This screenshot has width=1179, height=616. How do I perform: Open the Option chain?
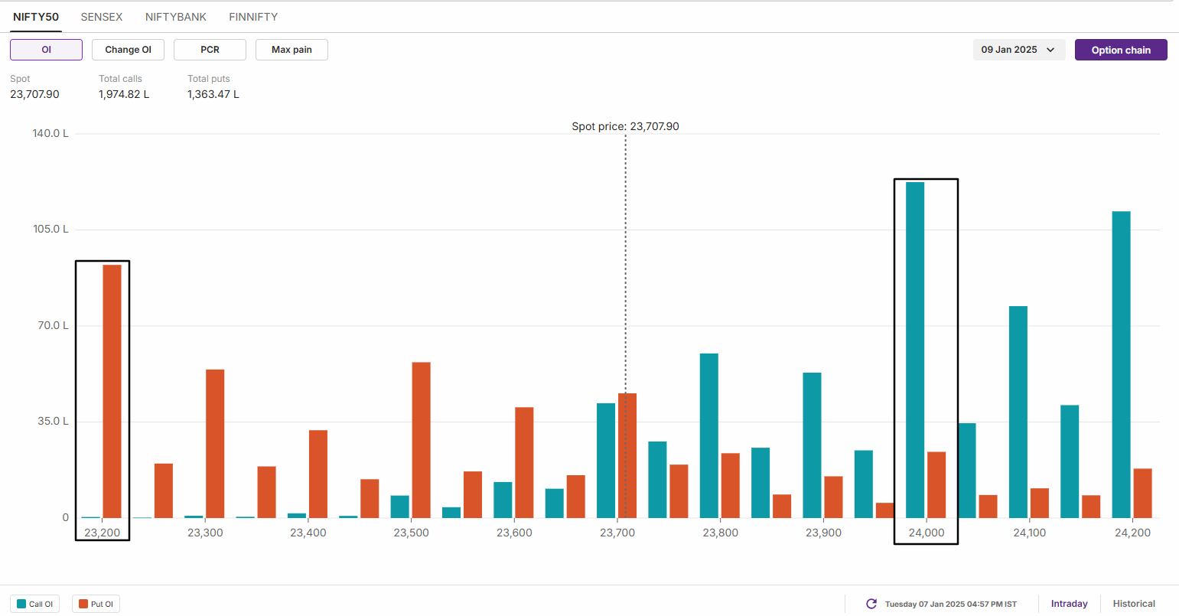click(1121, 50)
